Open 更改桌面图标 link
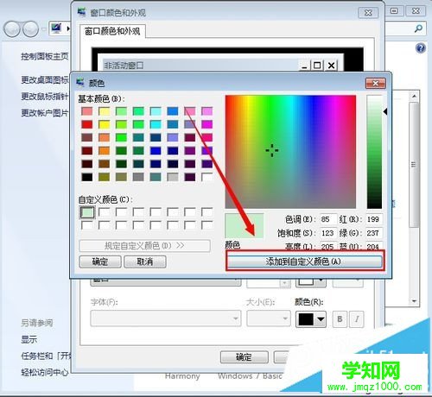Screen dimensions: 432x397 45,79
